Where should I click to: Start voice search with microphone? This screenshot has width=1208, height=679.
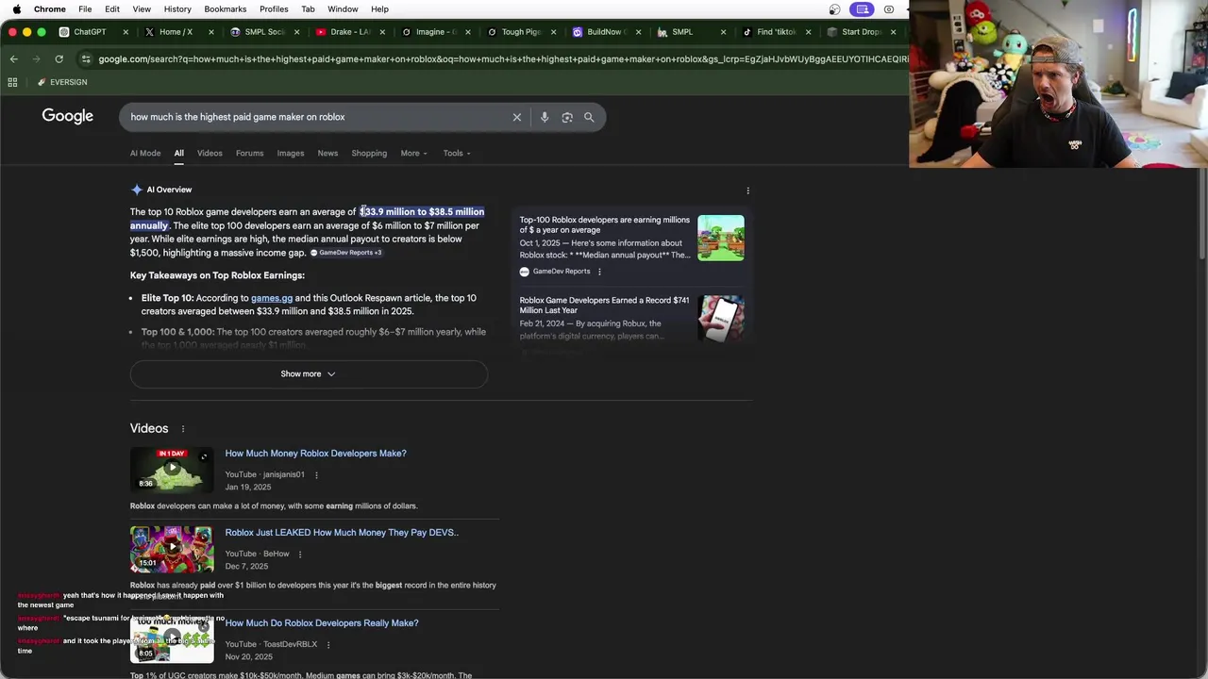(545, 117)
